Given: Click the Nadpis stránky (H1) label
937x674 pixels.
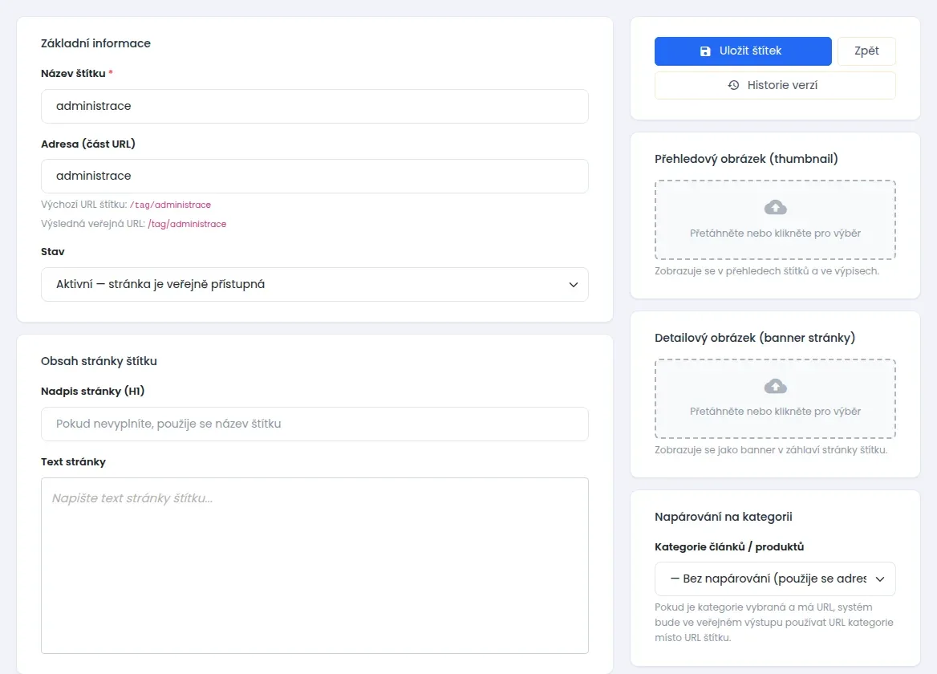Looking at the screenshot, I should click(x=92, y=392).
